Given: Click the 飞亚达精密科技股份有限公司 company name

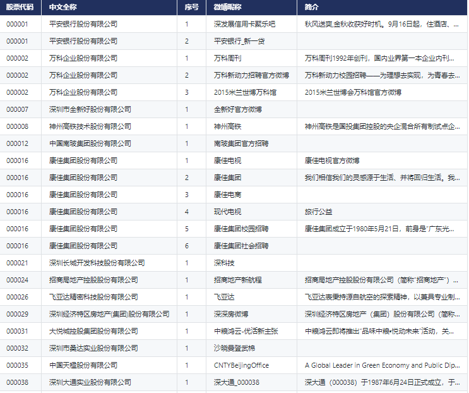Looking at the screenshot, I should pyautogui.click(x=93, y=297).
